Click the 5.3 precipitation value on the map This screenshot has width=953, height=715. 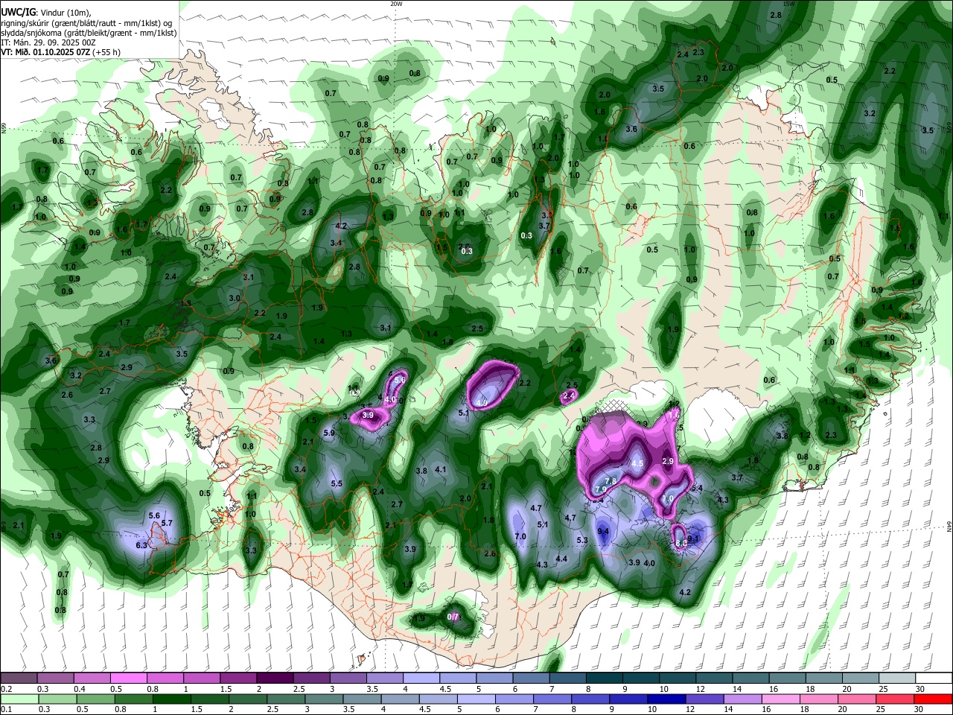point(582,541)
